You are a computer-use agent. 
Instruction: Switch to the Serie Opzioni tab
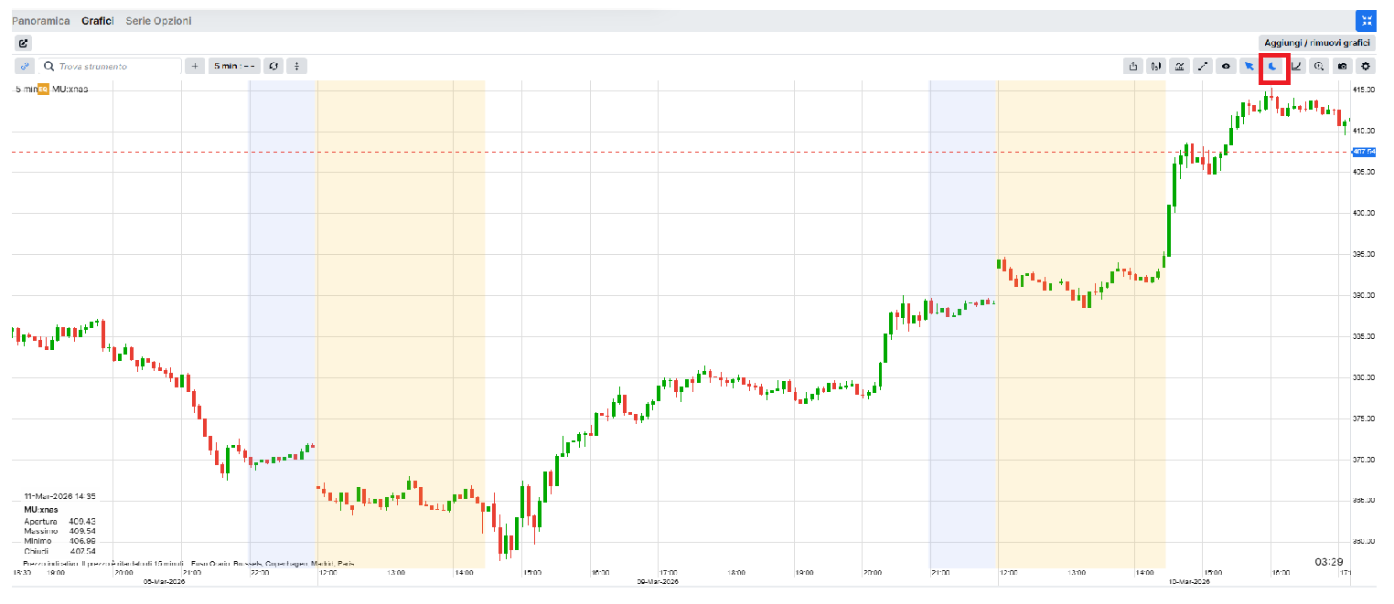point(158,21)
